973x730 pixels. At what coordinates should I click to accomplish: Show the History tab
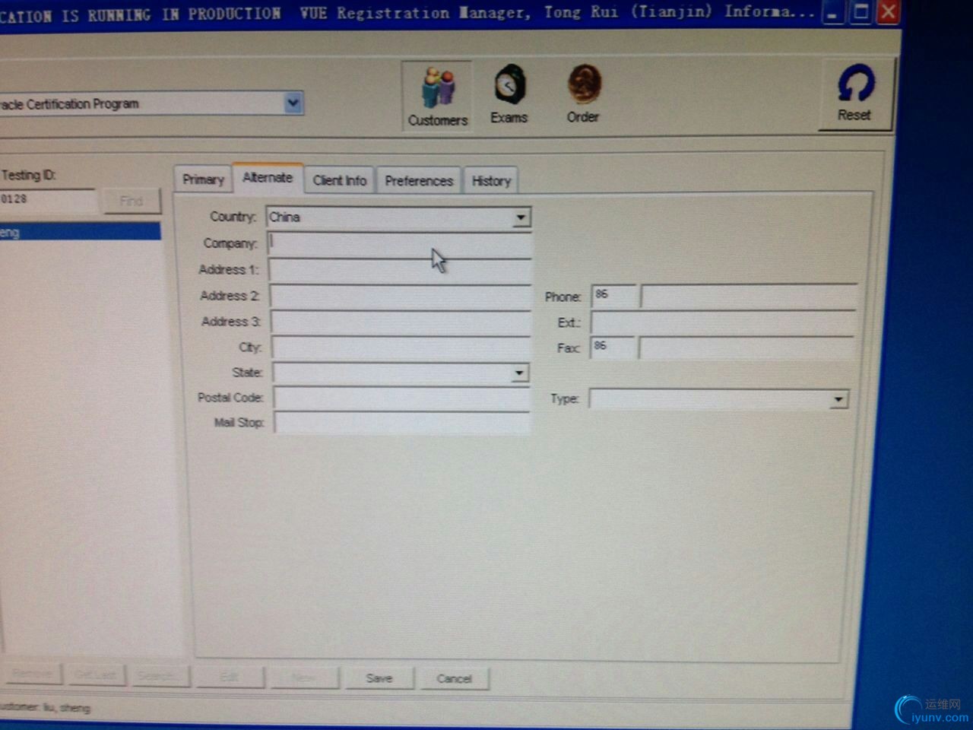(491, 181)
